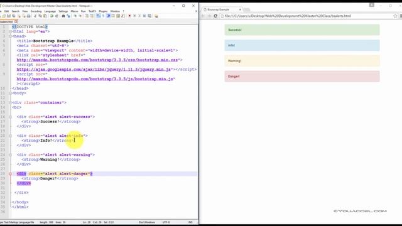The width and height of the screenshot is (402, 226).
Task: Open the Edit menu
Action: coord(7,11)
